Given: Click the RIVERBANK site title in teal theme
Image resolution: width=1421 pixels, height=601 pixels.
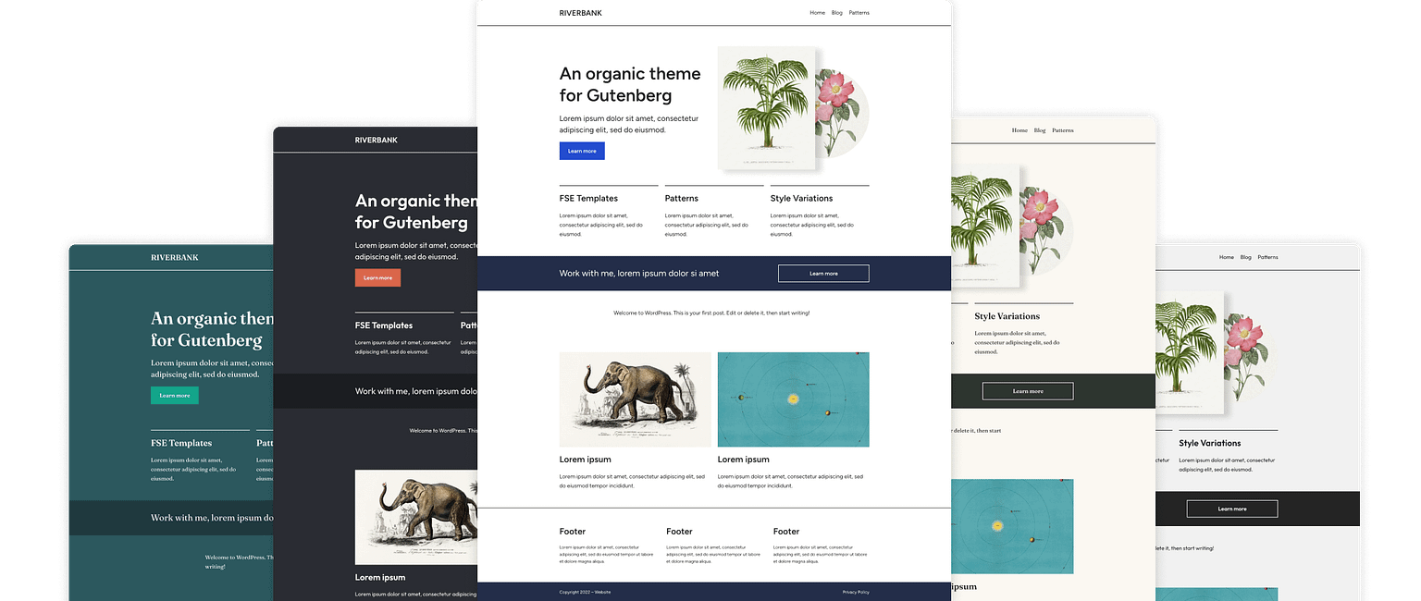Looking at the screenshot, I should point(174,258).
